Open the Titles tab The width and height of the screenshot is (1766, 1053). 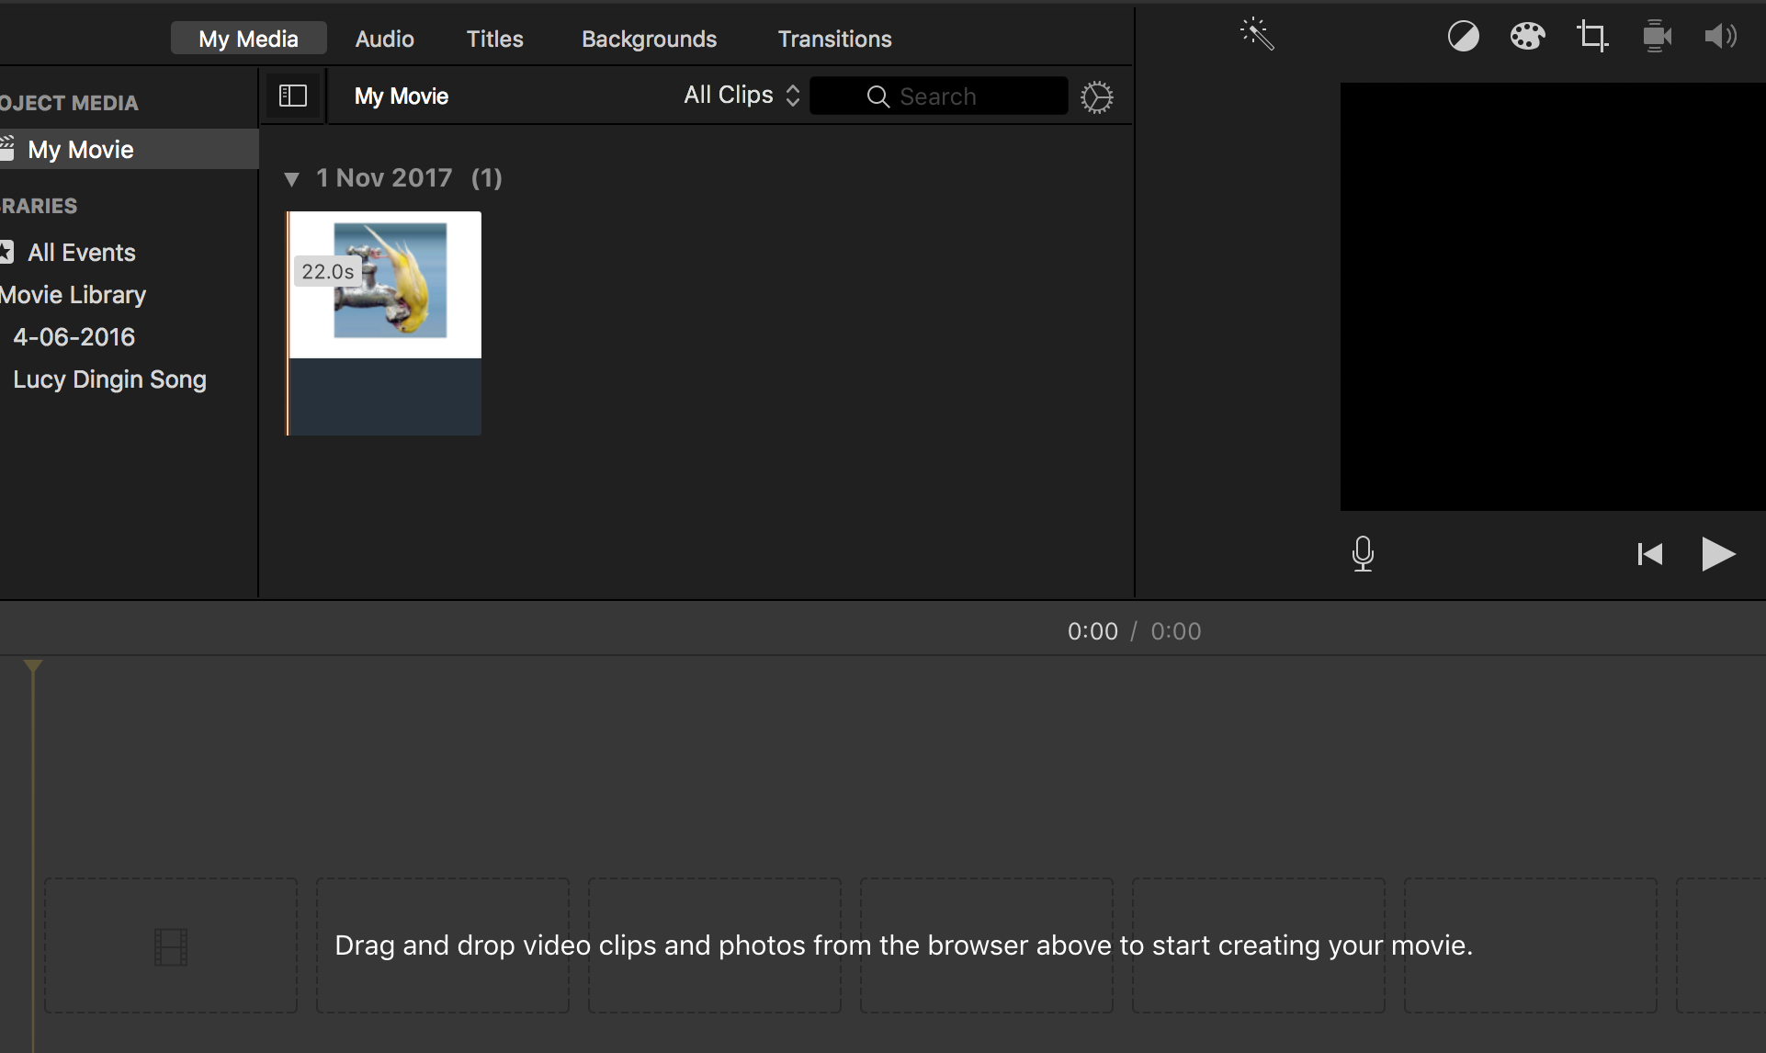(x=494, y=39)
